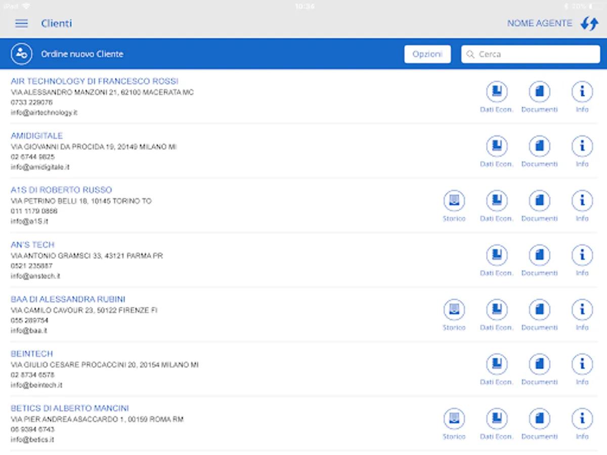The image size is (607, 455).
Task: Show Info for AN'S TECH
Action: pyautogui.click(x=582, y=261)
